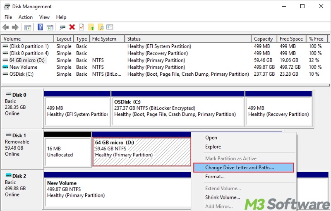Click the icon beside (Disk 0 partition 4)
The height and width of the screenshot is (211, 331).
tap(5, 53)
